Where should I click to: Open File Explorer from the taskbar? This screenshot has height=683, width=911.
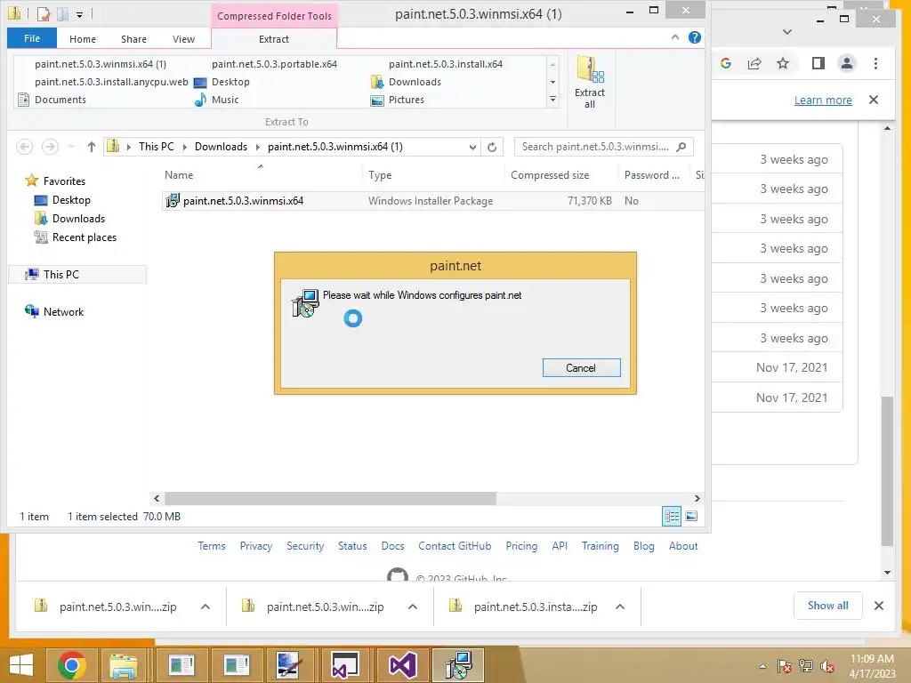click(x=124, y=665)
